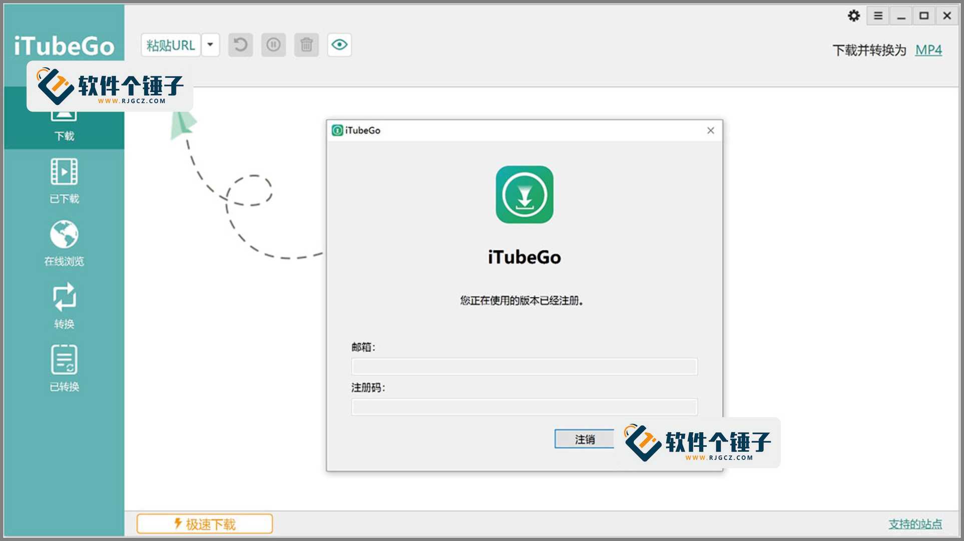Click the iTubeGo app logo in dialog
This screenshot has width=964, height=541.
point(525,195)
